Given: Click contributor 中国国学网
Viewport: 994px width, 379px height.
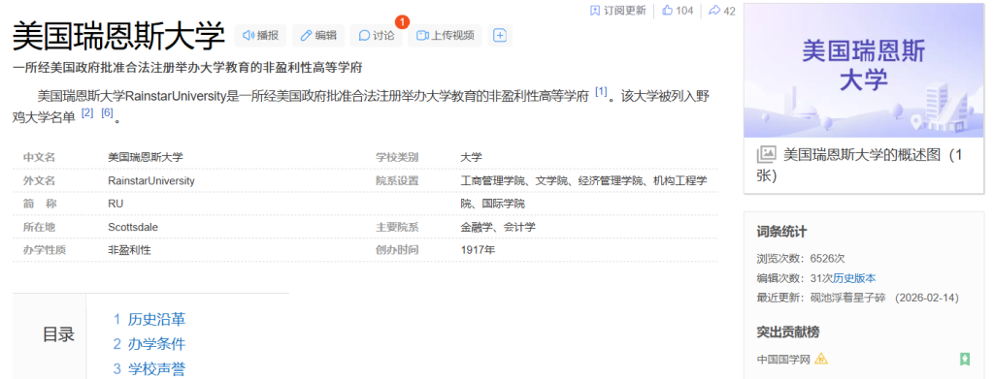Looking at the screenshot, I should point(783,360).
